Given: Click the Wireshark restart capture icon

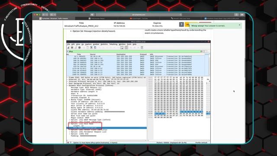Looking at the screenshot, I should click(76, 48).
